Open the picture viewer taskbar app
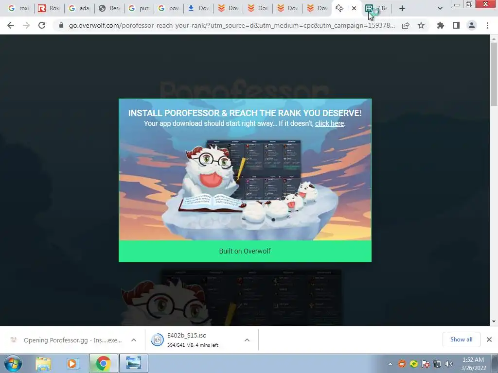The width and height of the screenshot is (498, 373). (x=134, y=363)
